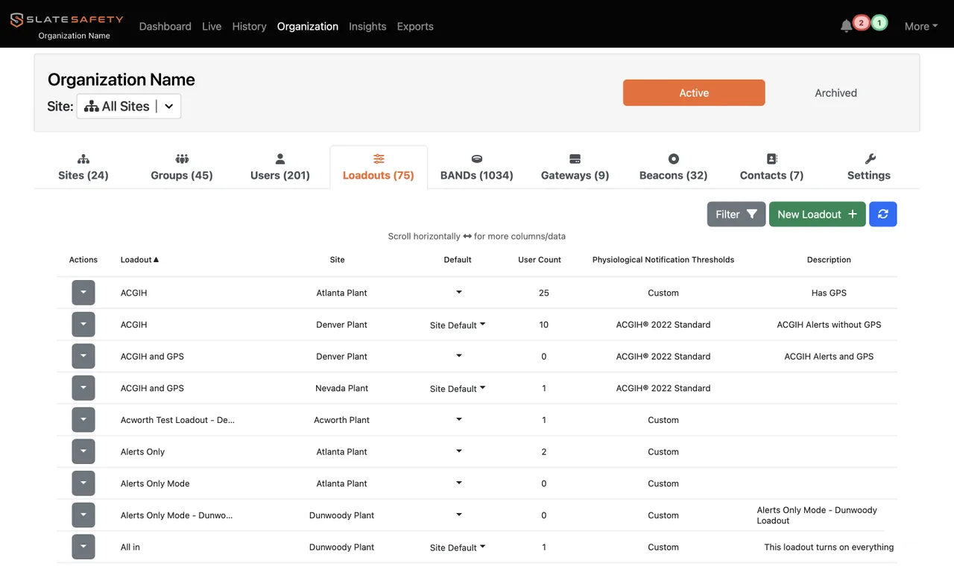The image size is (954, 566).
Task: Open Site Default dropdown for Nevada Plant row
Action: tap(458, 388)
